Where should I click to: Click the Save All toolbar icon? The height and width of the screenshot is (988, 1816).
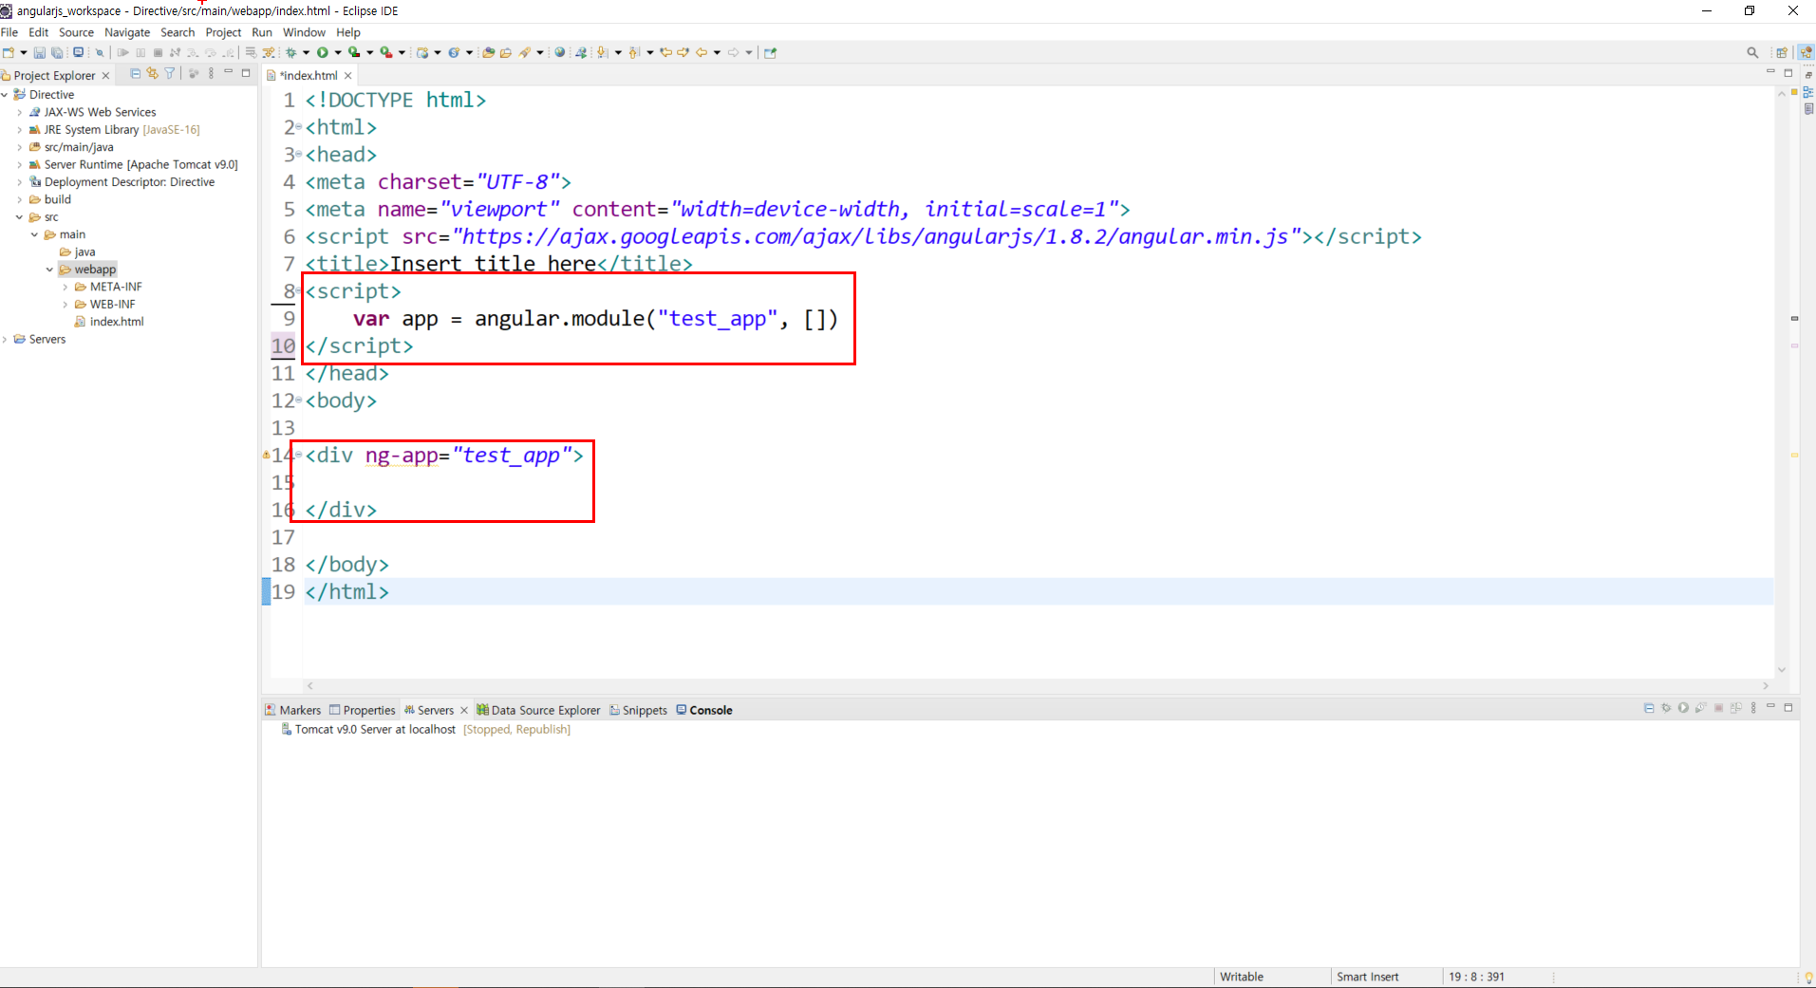tap(57, 52)
